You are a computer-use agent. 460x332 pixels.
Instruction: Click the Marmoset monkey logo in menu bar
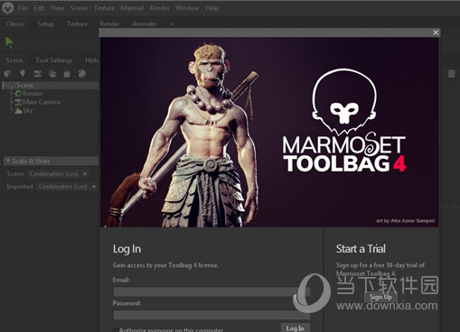[7, 8]
